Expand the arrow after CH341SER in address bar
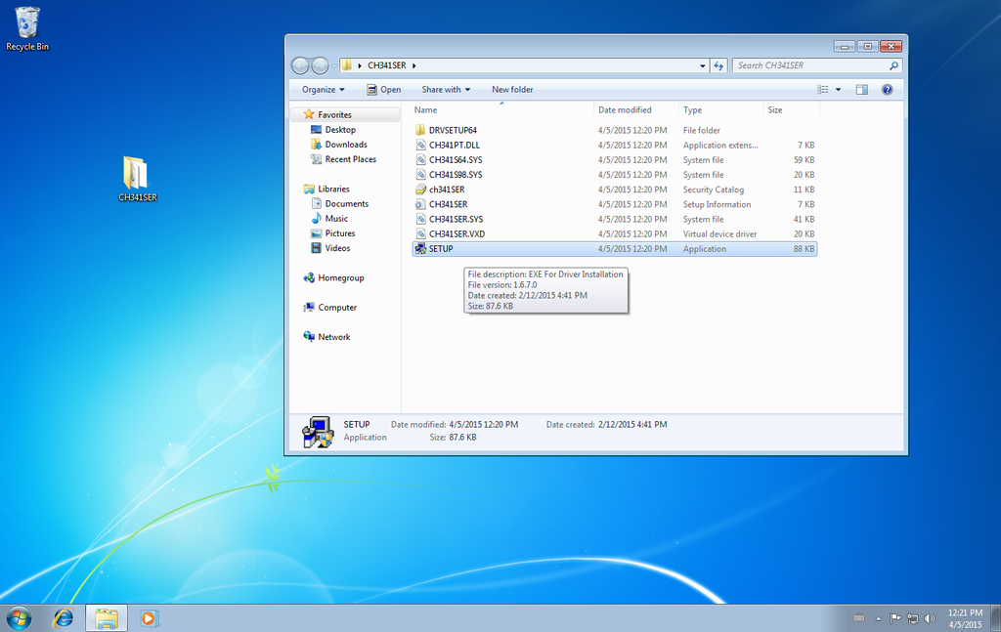The image size is (1001, 632). click(414, 65)
